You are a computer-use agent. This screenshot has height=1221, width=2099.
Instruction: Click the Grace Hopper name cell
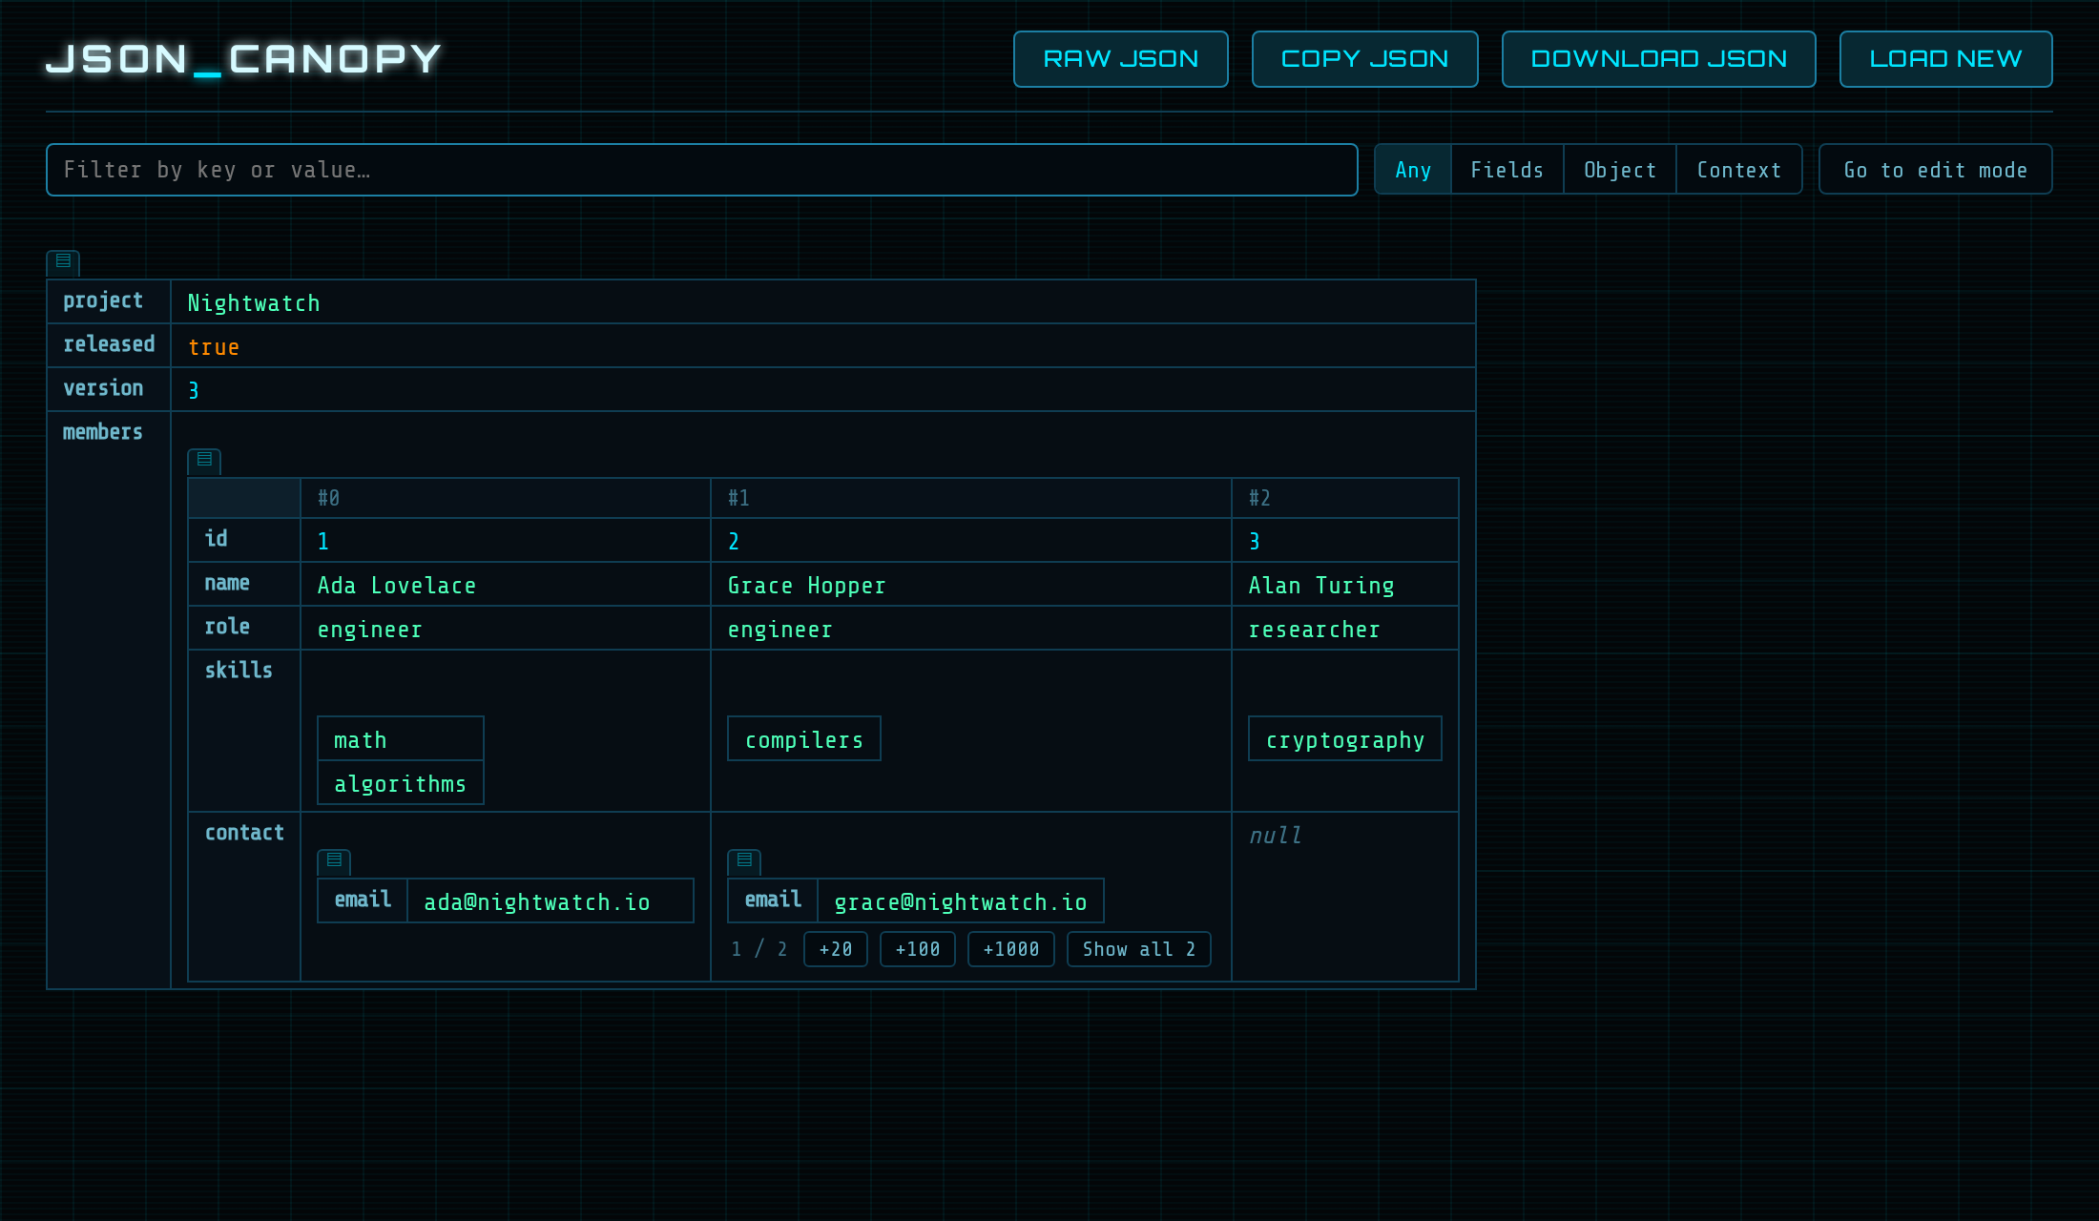(x=971, y=585)
